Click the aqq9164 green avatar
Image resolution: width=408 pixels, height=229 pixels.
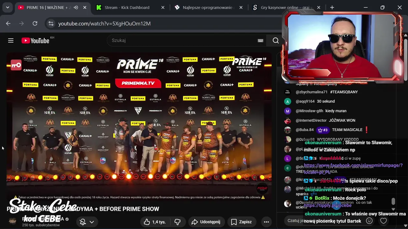click(288, 101)
